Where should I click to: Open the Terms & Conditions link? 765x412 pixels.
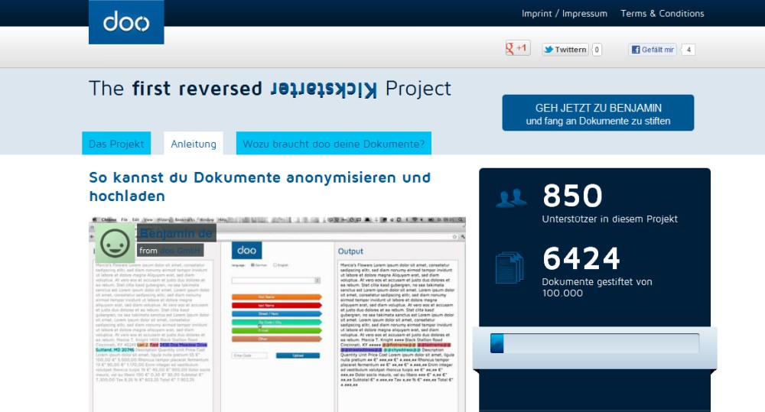click(662, 13)
